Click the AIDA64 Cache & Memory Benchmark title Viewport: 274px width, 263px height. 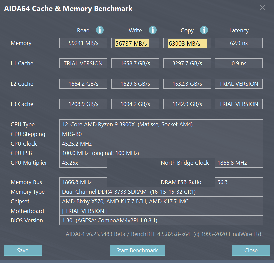[x=68, y=8]
